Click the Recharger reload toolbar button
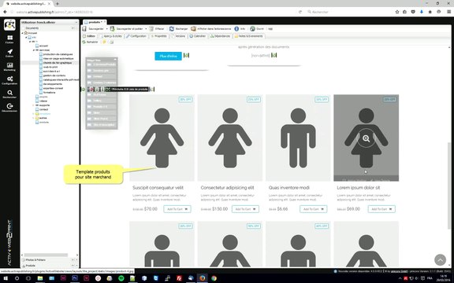This screenshot has width=454, height=283. coord(178,29)
